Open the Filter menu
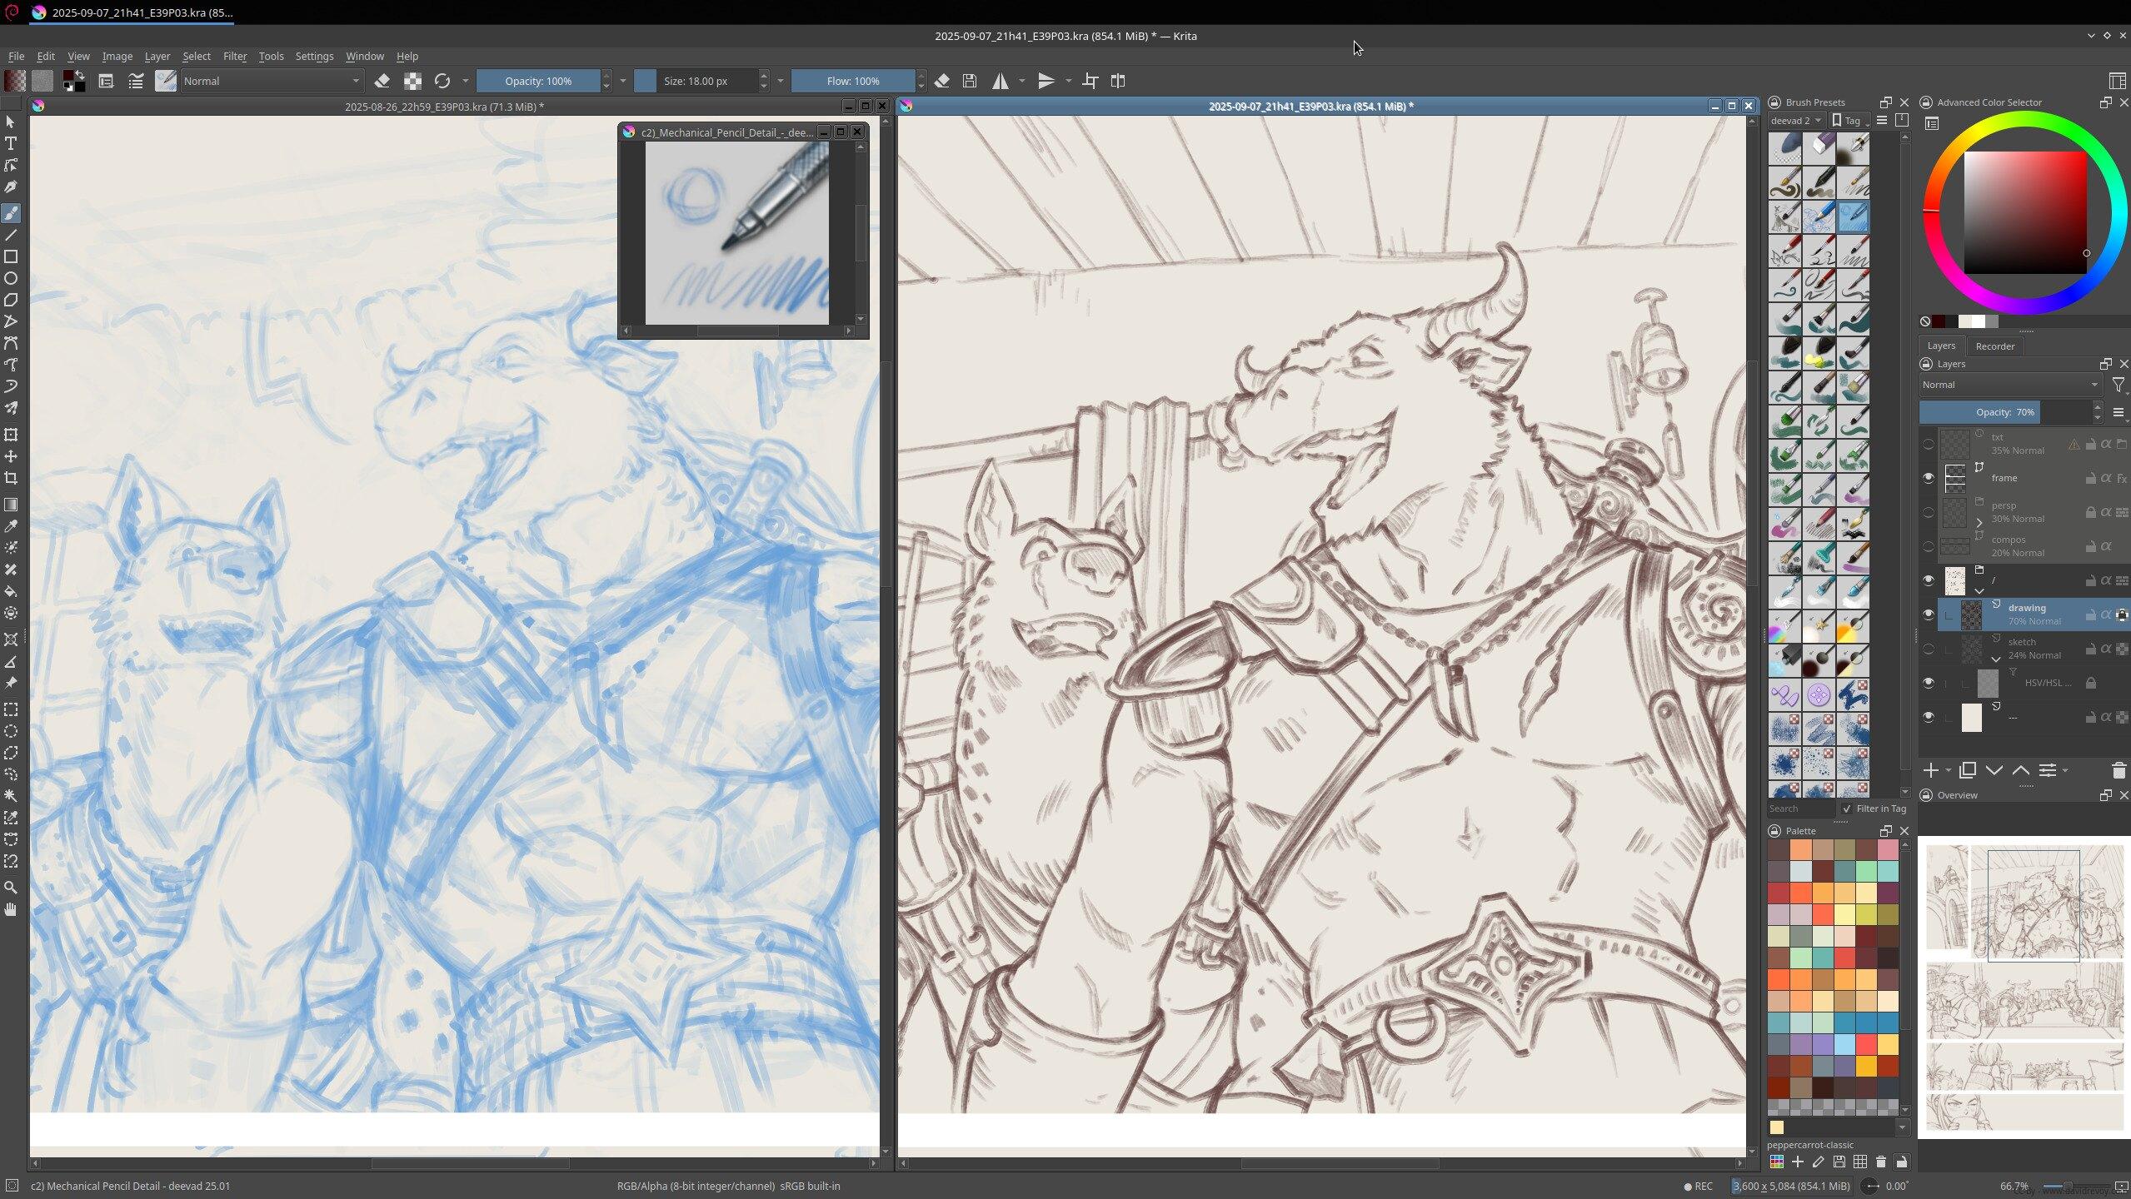Screen dimensions: 2131x1199 (234, 56)
